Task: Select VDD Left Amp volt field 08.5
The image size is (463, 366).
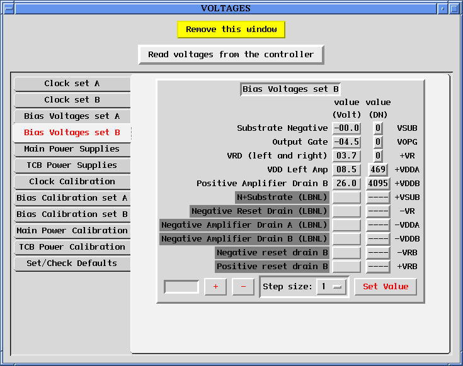Action: pos(346,170)
